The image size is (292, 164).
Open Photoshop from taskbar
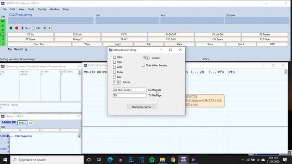(131, 160)
